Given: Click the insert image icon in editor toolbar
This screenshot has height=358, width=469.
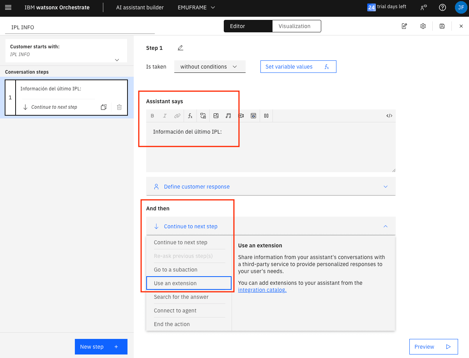Looking at the screenshot, I should pos(216,116).
